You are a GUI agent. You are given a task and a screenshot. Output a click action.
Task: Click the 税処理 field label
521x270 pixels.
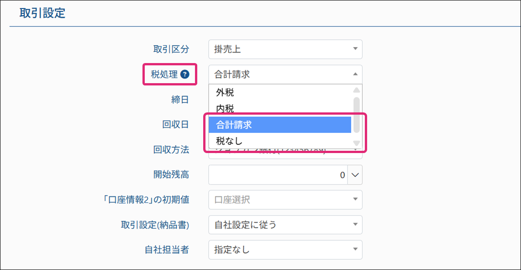164,74
